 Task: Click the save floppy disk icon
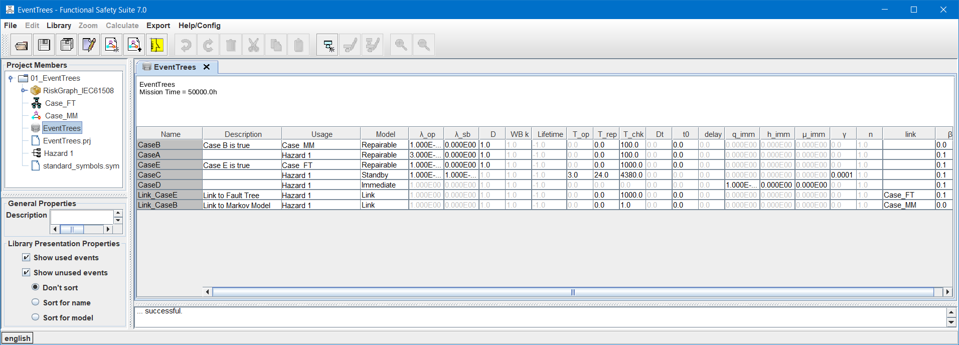point(44,45)
